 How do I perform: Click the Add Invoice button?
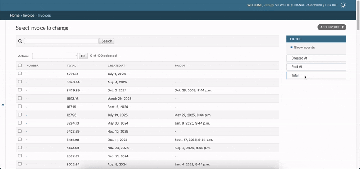coord(332,27)
